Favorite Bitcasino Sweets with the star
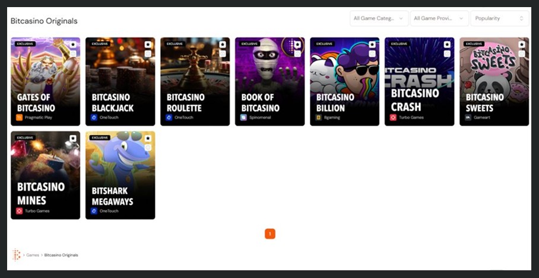The width and height of the screenshot is (539, 278). (x=522, y=44)
